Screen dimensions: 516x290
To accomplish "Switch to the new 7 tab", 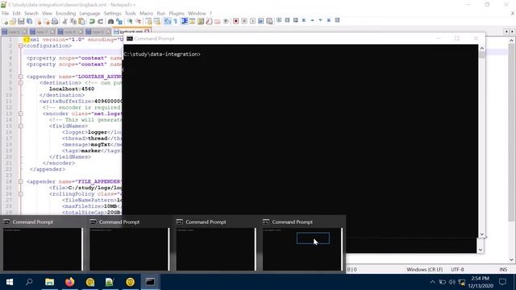I will [x=42, y=32].
